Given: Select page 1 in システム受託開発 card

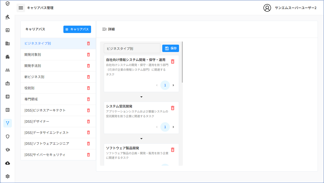Looking at the screenshot, I should tap(165, 127).
